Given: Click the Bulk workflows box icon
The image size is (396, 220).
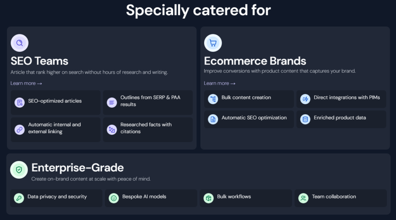Looking at the screenshot, I should pos(208,198).
